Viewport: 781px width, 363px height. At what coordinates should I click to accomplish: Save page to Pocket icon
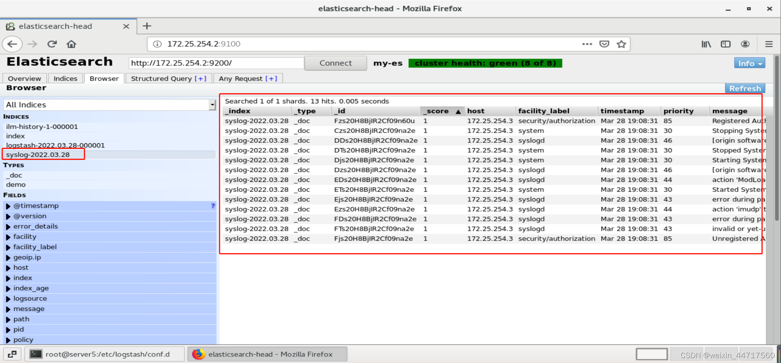point(604,44)
